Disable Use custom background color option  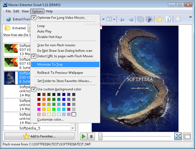59,89
